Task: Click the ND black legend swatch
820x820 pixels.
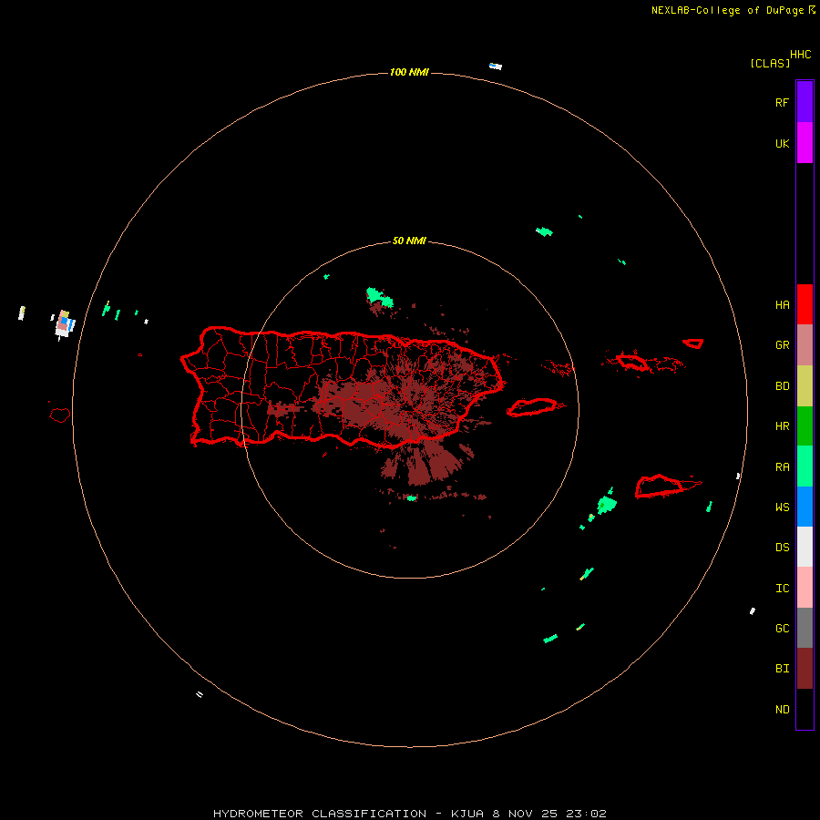Action: click(x=805, y=709)
